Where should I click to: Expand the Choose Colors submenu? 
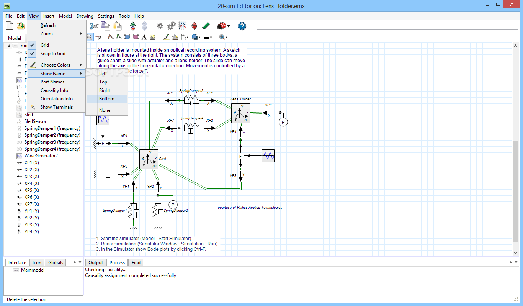(57, 65)
